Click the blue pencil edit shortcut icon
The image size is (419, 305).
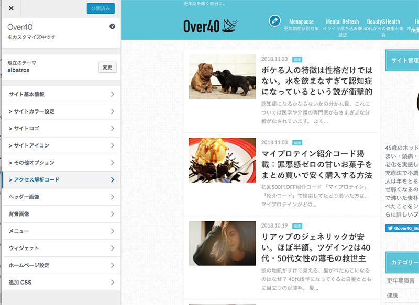(x=274, y=20)
